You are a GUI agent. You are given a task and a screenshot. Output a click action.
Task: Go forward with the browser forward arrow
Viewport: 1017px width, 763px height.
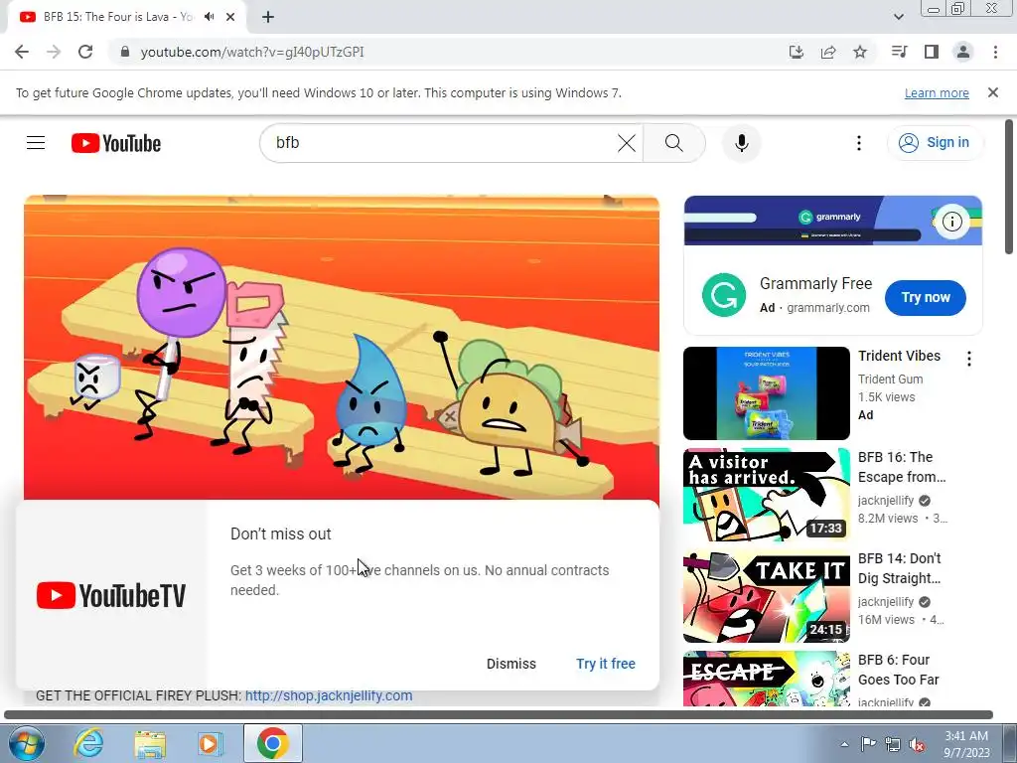[54, 52]
